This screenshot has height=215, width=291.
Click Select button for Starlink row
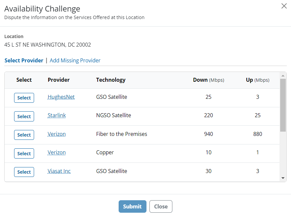24,116
